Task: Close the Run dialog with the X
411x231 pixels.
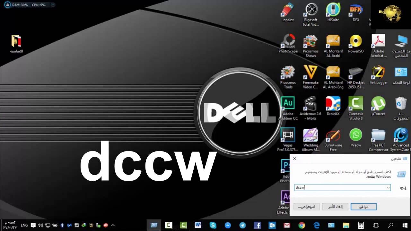Action: 294,158
